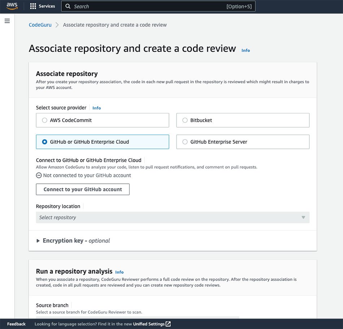The image size is (343, 329).
Task: Click the Unified Settings external link icon
Action: click(x=168, y=324)
